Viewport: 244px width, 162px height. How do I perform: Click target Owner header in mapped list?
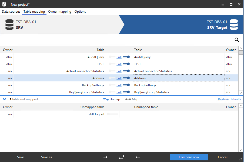[x=231, y=50]
